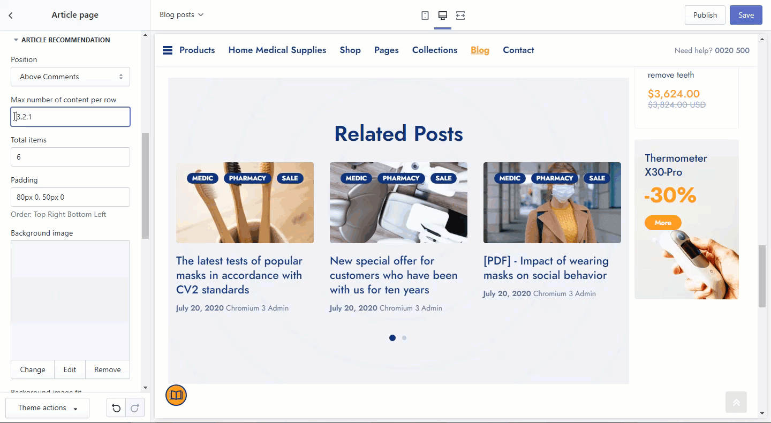This screenshot has width=771, height=423.
Task: Click the Related Posts heading
Action: pos(398,134)
